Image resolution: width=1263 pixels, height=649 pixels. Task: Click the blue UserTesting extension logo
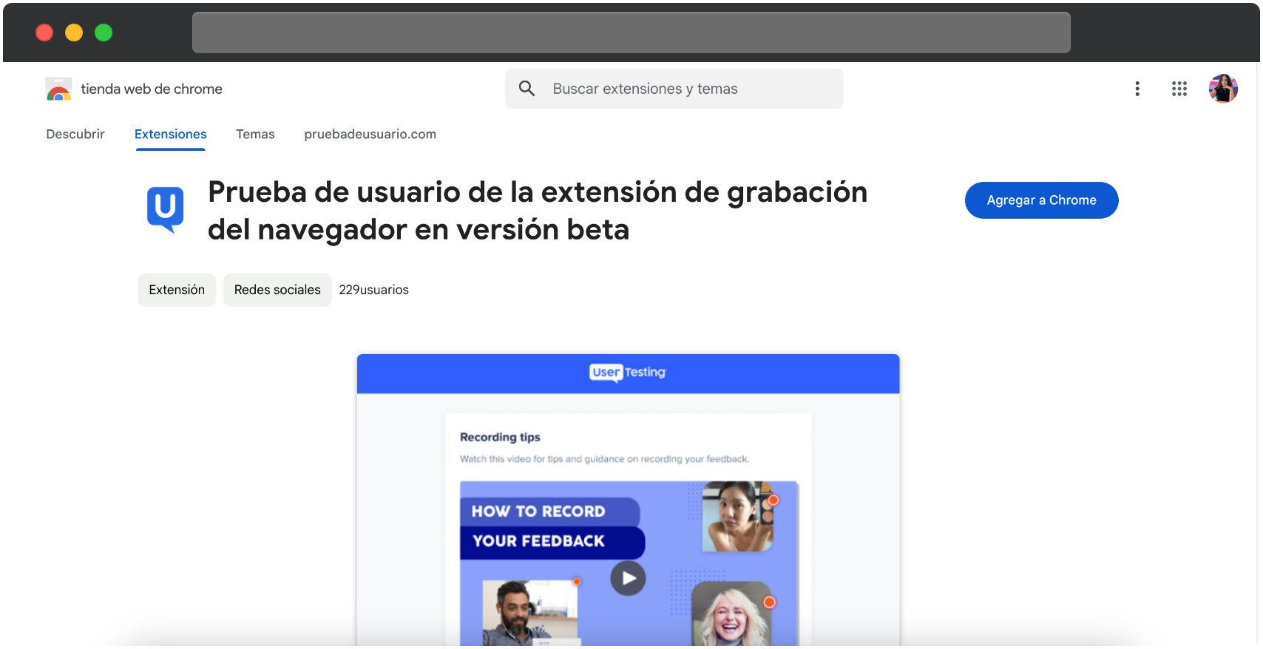click(166, 210)
